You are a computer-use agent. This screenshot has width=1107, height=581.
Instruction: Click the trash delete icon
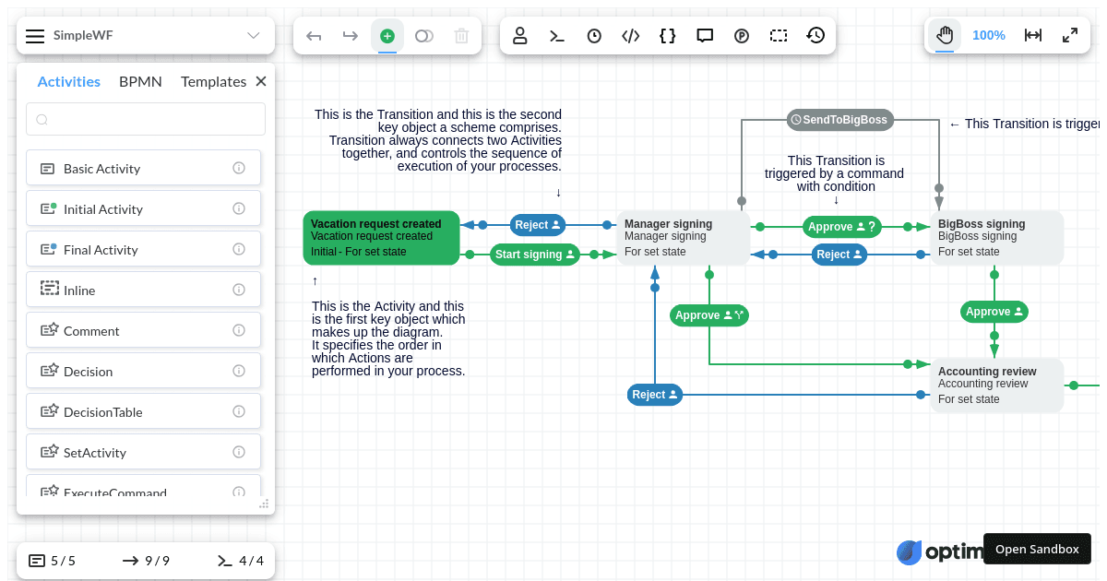(x=461, y=36)
